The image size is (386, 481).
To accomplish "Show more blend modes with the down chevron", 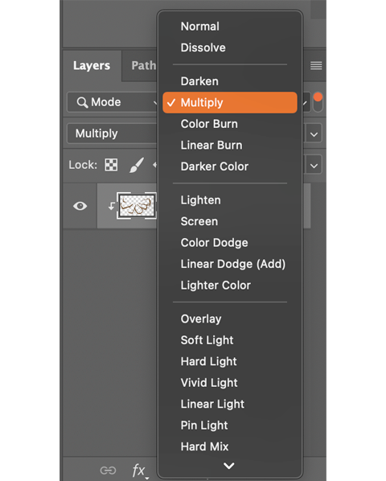I will pyautogui.click(x=228, y=466).
